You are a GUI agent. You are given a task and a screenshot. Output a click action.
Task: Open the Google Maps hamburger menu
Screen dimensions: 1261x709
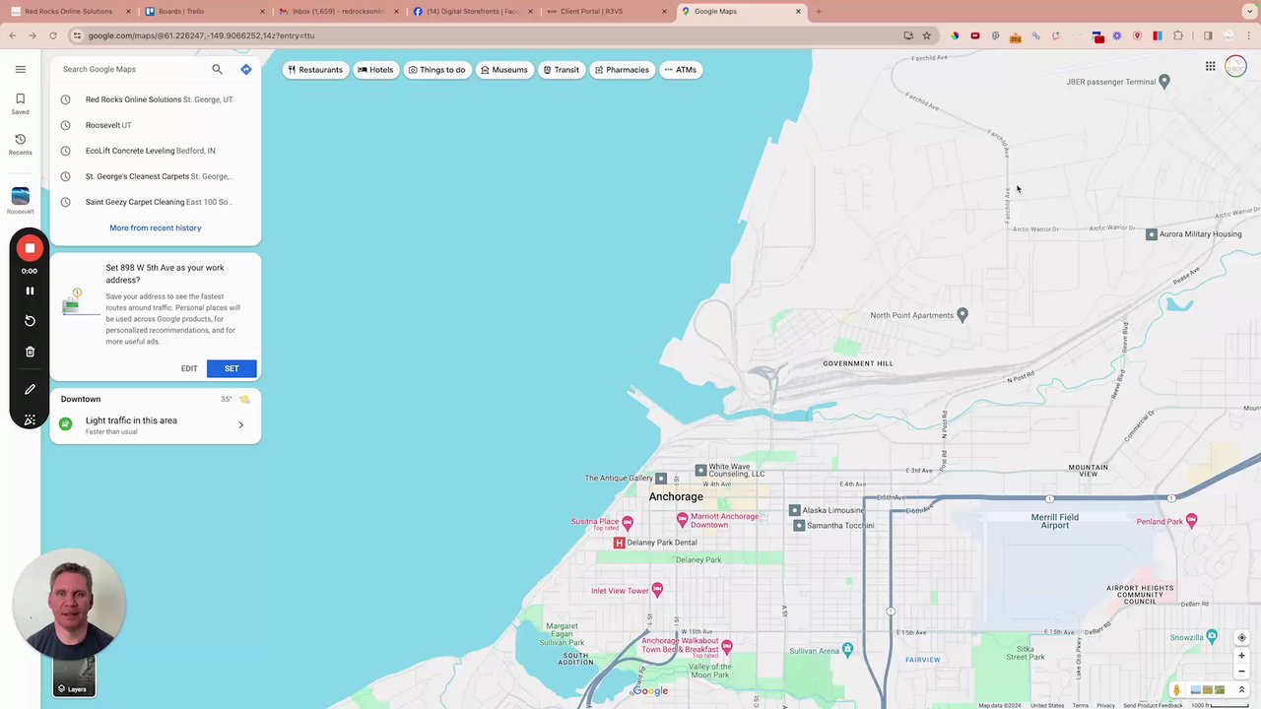[20, 69]
